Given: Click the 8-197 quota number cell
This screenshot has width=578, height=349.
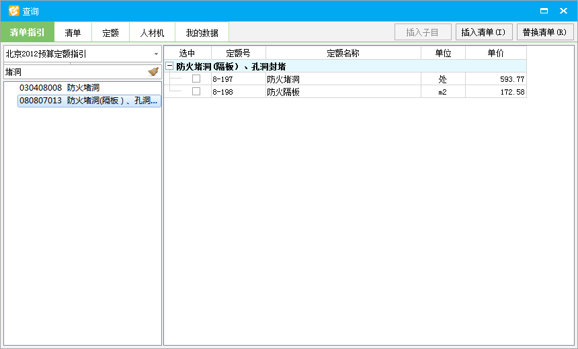Looking at the screenshot, I should coord(238,79).
